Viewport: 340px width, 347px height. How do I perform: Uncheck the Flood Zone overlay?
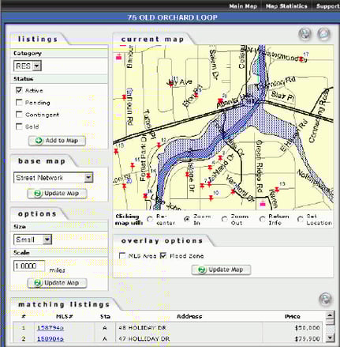coord(163,255)
